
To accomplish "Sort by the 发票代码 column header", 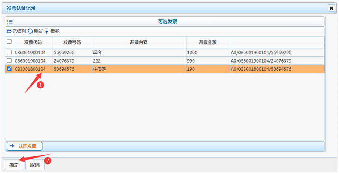I will (x=34, y=42).
